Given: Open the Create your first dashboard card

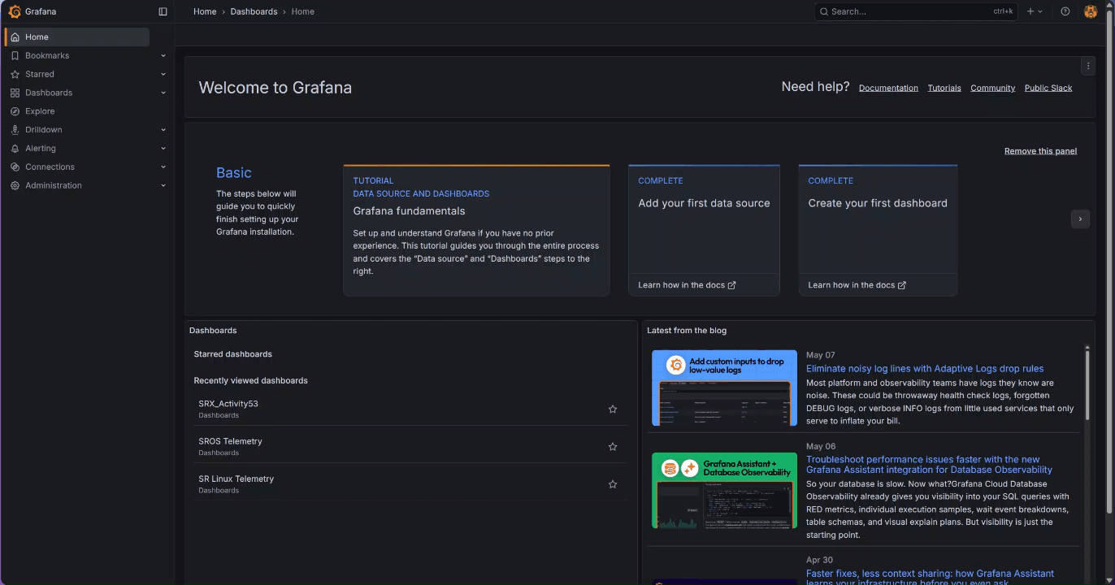Looking at the screenshot, I should pos(878,231).
